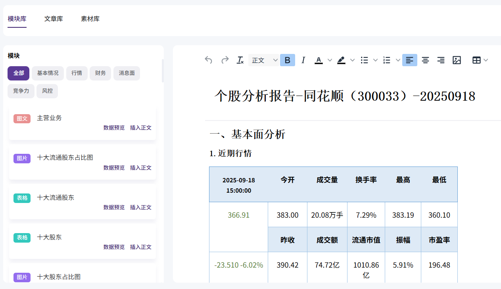
Task: Apply italic formatting
Action: [303, 60]
